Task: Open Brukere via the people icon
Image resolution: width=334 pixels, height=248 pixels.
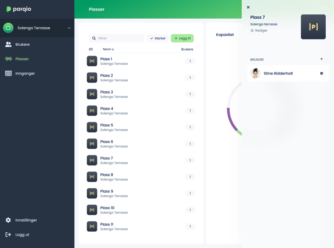Action: point(8,44)
